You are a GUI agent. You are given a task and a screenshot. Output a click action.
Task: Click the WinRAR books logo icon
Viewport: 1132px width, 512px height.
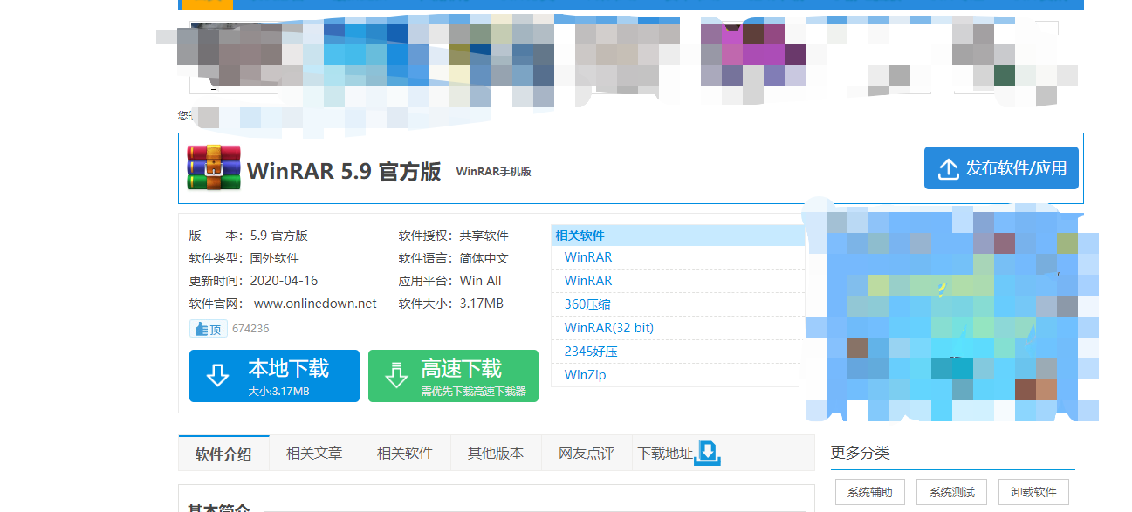[214, 168]
